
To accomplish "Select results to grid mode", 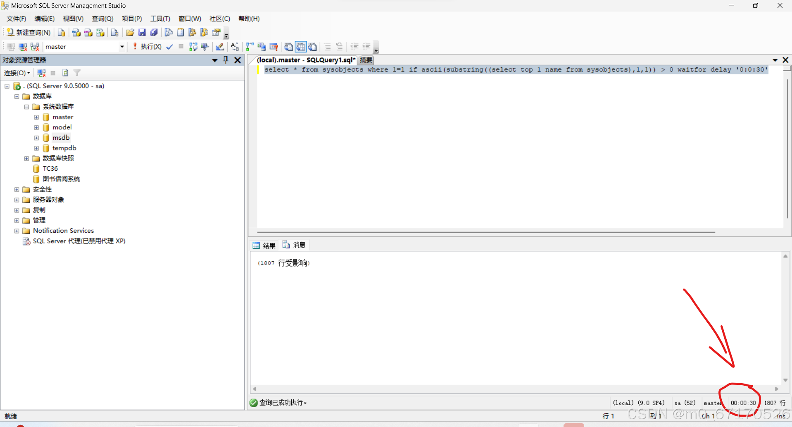I will 301,47.
